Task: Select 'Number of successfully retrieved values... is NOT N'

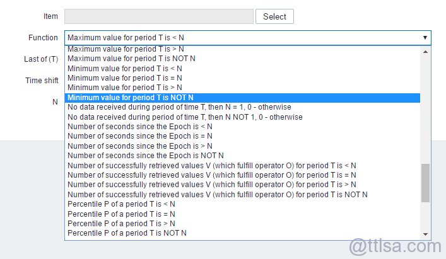Action: pyautogui.click(x=218, y=195)
